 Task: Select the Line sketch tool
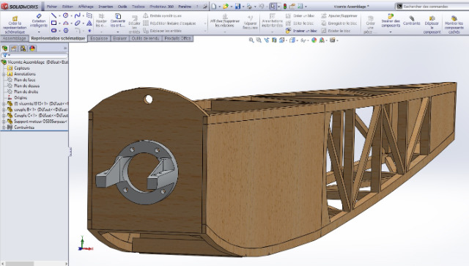[x=53, y=15]
